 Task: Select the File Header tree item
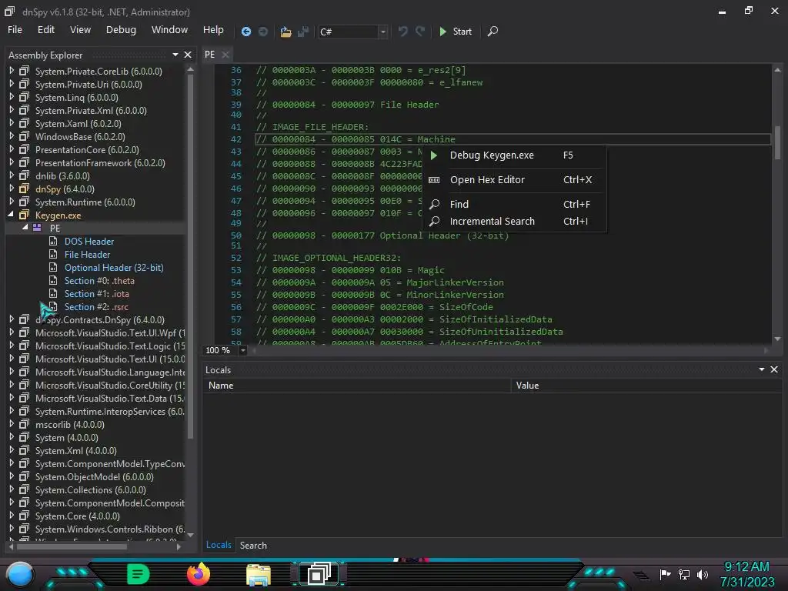click(x=87, y=254)
